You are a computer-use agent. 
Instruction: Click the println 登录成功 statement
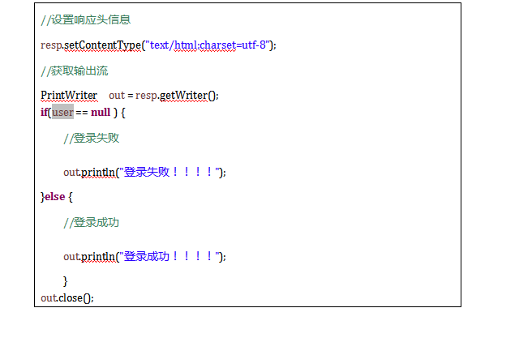coord(144,257)
